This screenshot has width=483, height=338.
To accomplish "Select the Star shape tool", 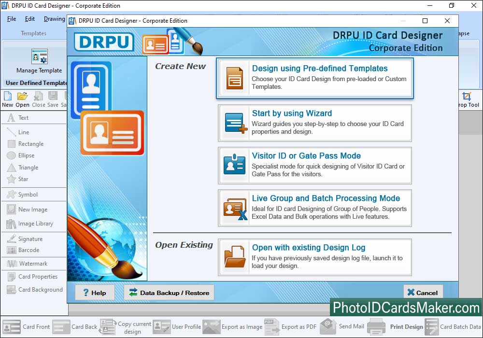I will [17, 179].
